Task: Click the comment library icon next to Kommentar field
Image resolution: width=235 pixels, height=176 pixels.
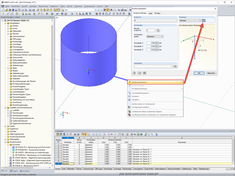Action: click(x=175, y=66)
